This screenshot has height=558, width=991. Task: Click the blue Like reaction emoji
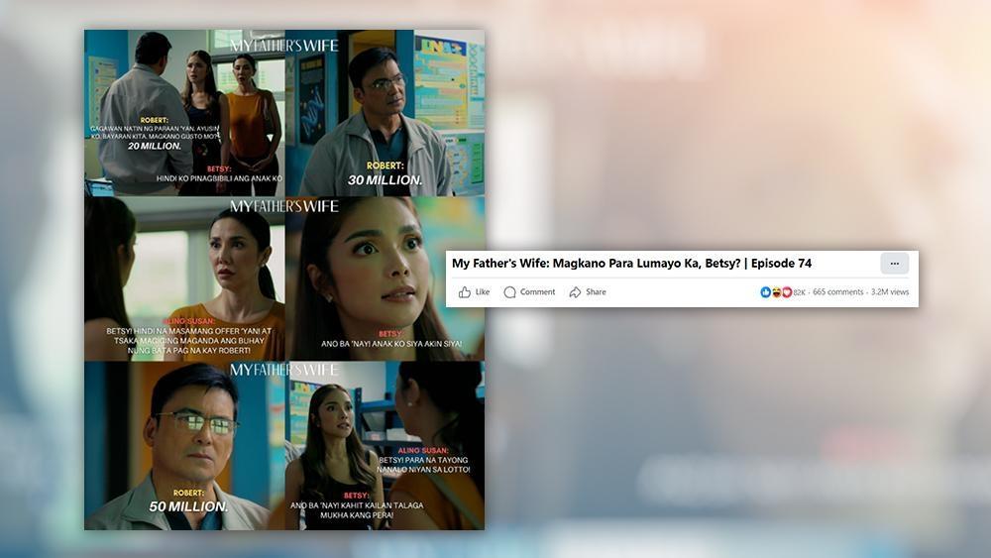[x=765, y=292]
